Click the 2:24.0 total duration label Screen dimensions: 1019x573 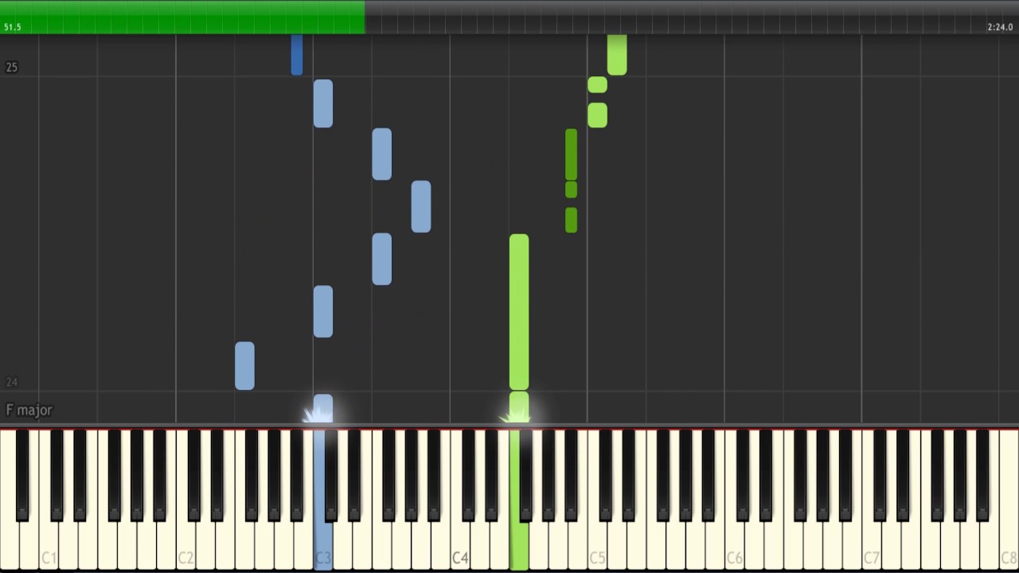1000,27
